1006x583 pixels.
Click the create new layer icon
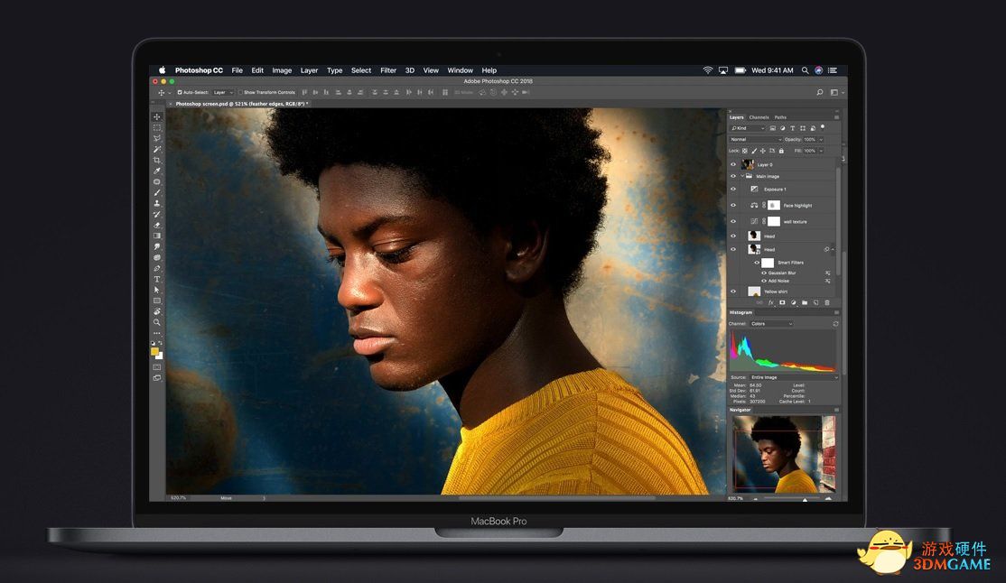point(816,302)
